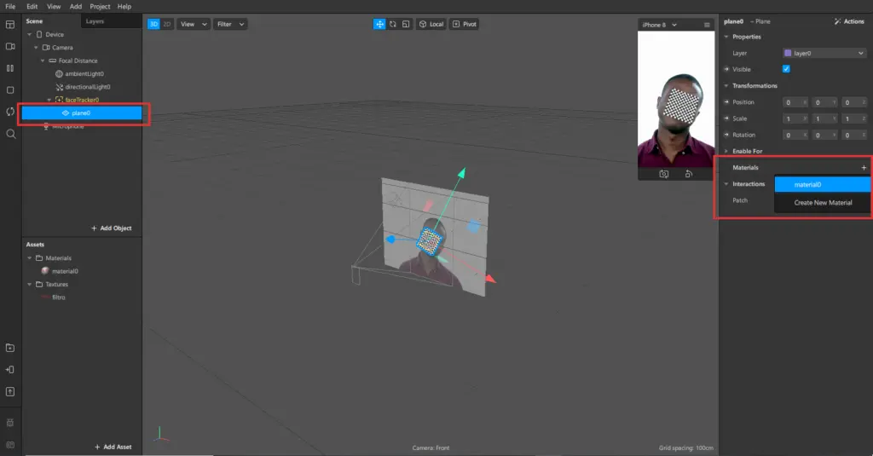Image resolution: width=873 pixels, height=456 pixels.
Task: Switch to the Layers tab
Action: pyautogui.click(x=95, y=21)
